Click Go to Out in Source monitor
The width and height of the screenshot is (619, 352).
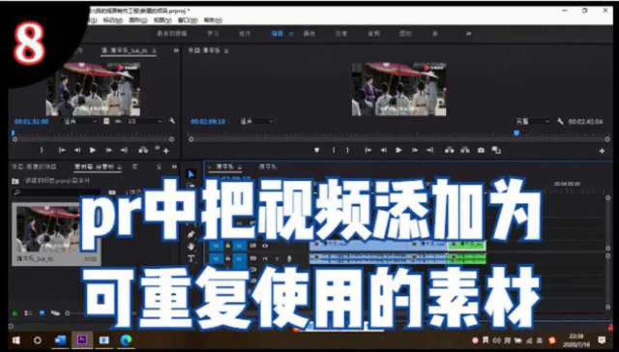click(124, 151)
